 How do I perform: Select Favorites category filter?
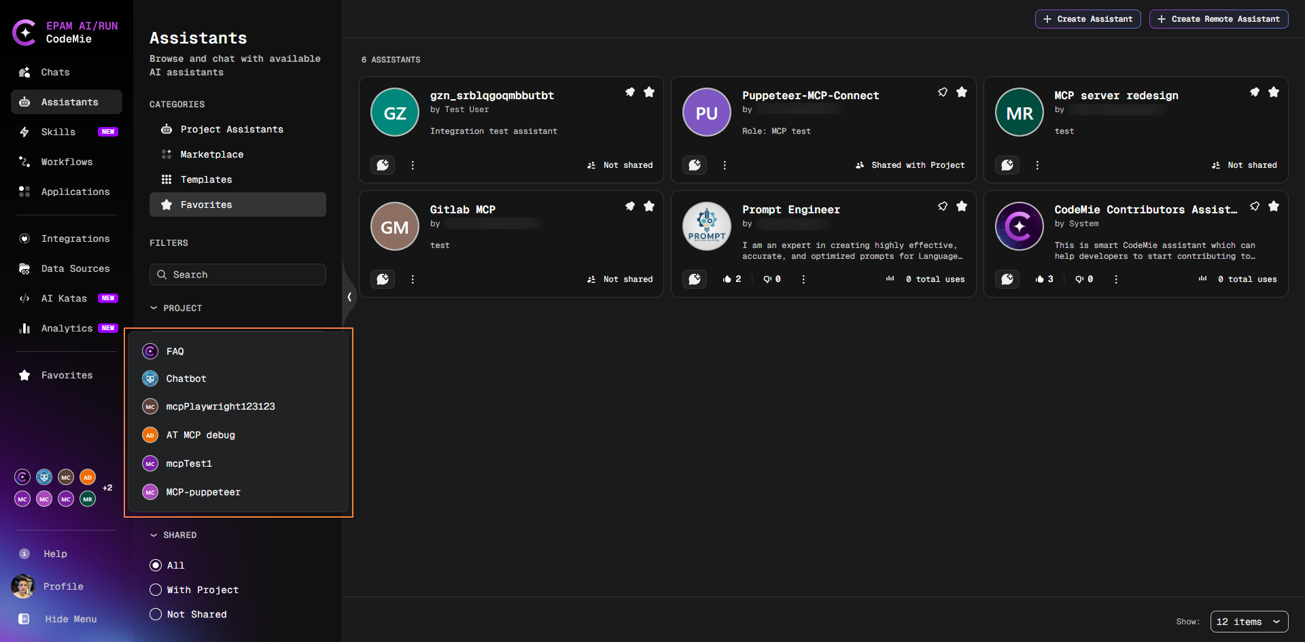pyautogui.click(x=238, y=204)
